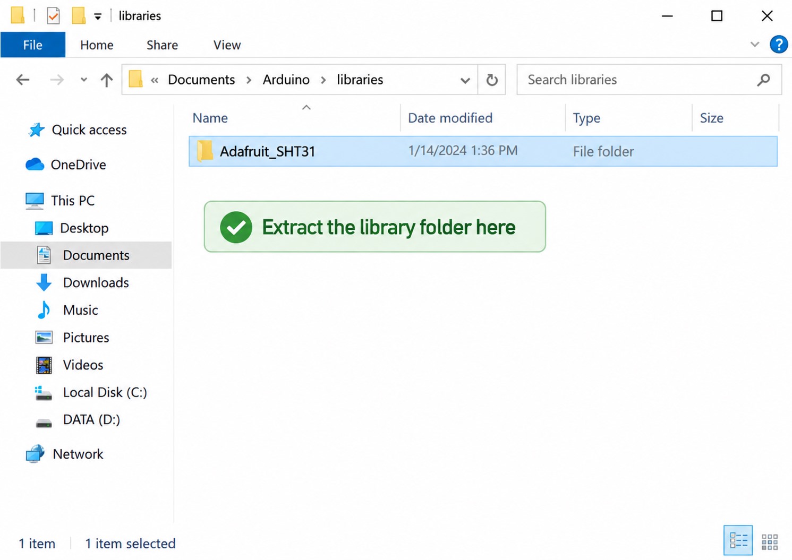
Task: Maximize the libraries window
Action: (x=717, y=16)
